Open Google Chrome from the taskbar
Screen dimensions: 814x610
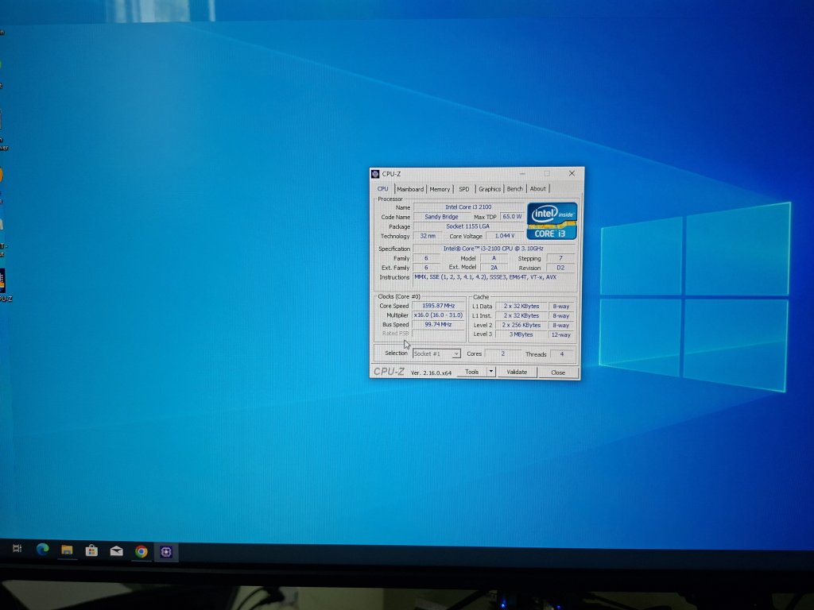pos(141,551)
